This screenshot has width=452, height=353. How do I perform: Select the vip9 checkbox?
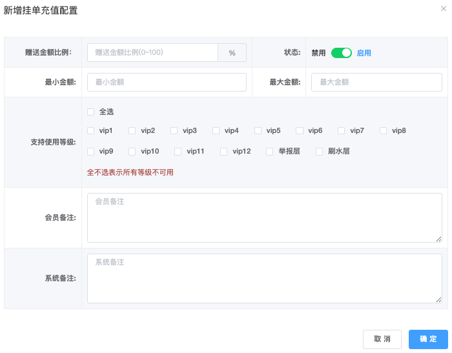(91, 152)
